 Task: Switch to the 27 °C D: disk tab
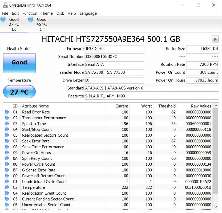pyautogui.click(x=14, y=24)
